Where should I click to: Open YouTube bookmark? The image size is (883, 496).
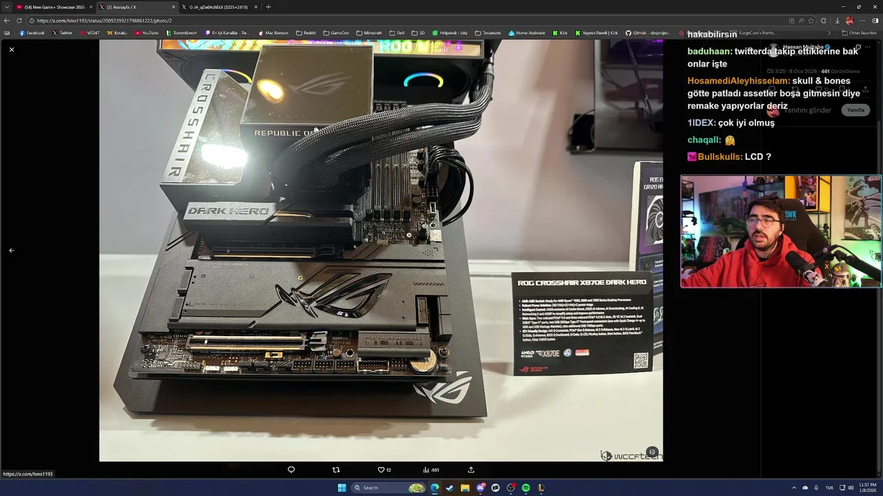[x=147, y=33]
